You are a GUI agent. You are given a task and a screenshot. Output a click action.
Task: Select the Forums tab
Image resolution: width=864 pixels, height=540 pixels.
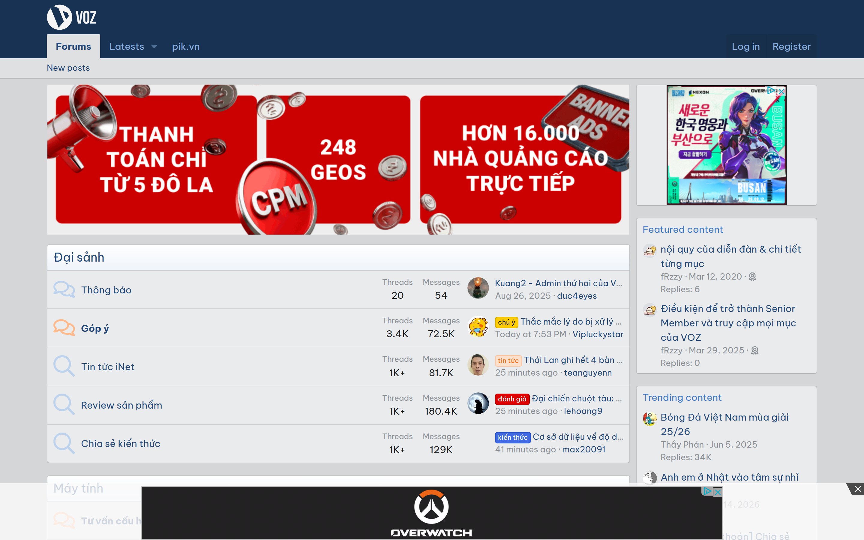coord(73,46)
